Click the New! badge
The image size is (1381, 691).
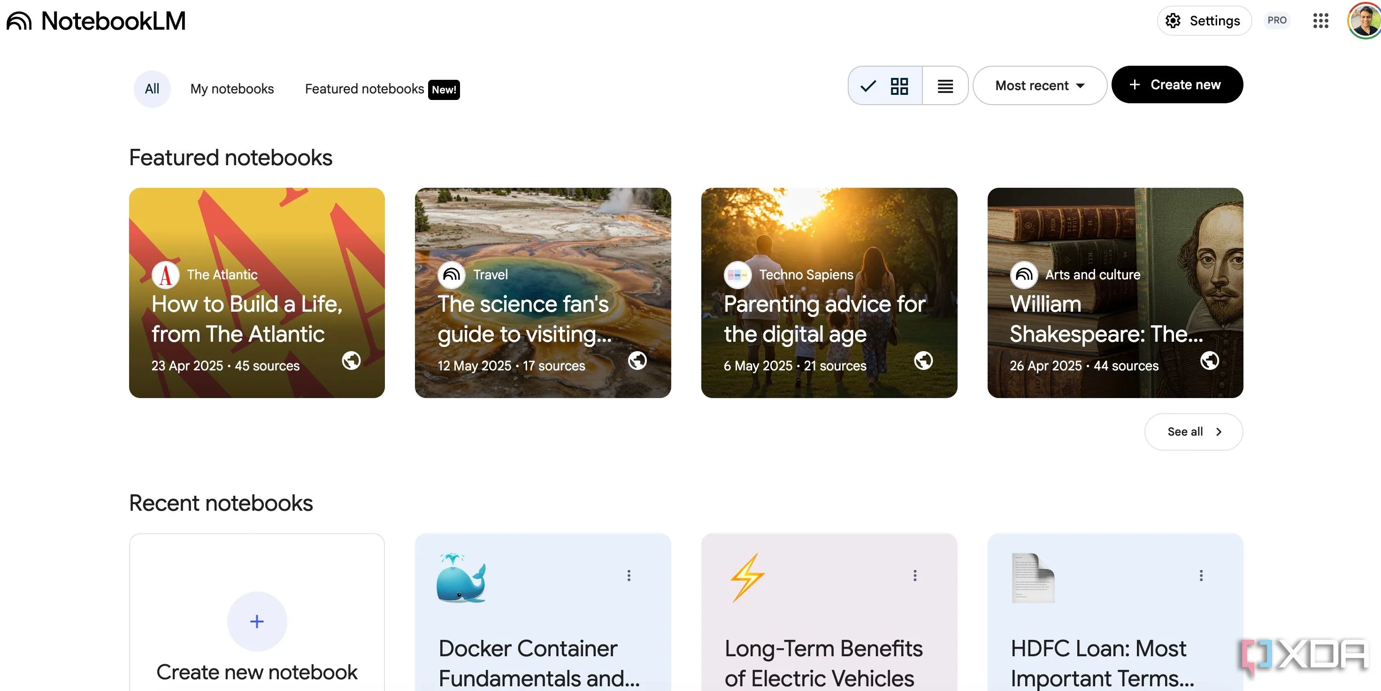444,90
